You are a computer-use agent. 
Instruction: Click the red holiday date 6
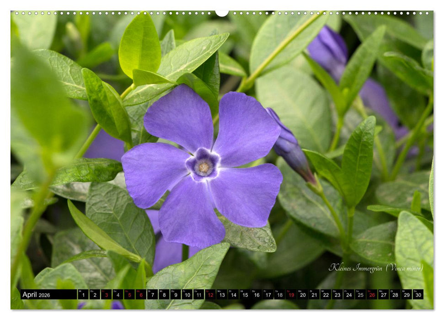(x=141, y=296)
